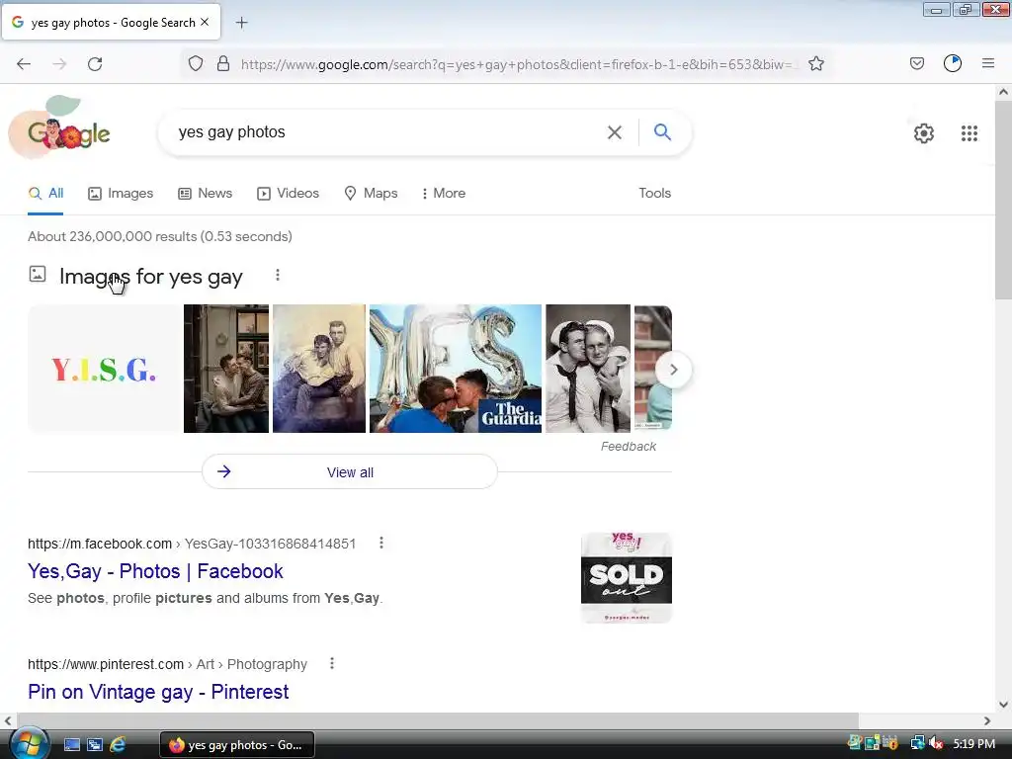This screenshot has height=759, width=1012.
Task: Open the search Tools options
Action: coord(654,193)
